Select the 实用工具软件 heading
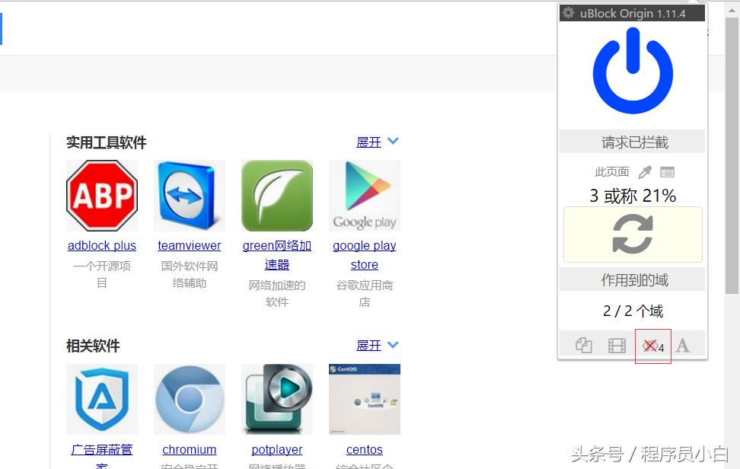This screenshot has width=740, height=469. point(106,142)
